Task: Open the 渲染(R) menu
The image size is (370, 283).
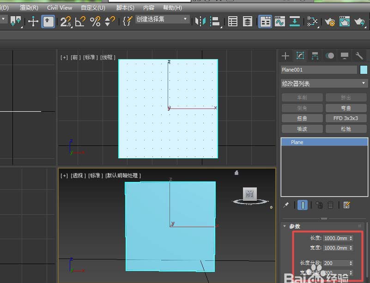Action: (x=29, y=7)
